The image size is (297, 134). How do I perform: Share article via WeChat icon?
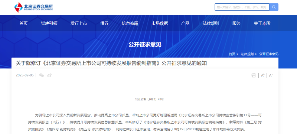42,75
